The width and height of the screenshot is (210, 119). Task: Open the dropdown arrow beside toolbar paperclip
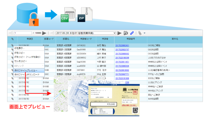144,33
